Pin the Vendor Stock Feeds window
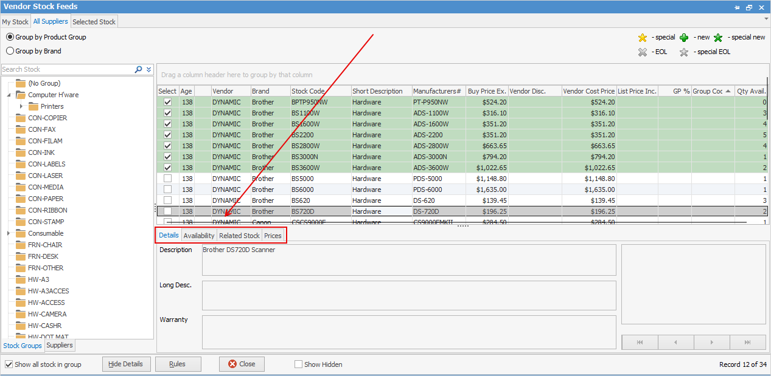The height and width of the screenshot is (376, 771). (737, 7)
